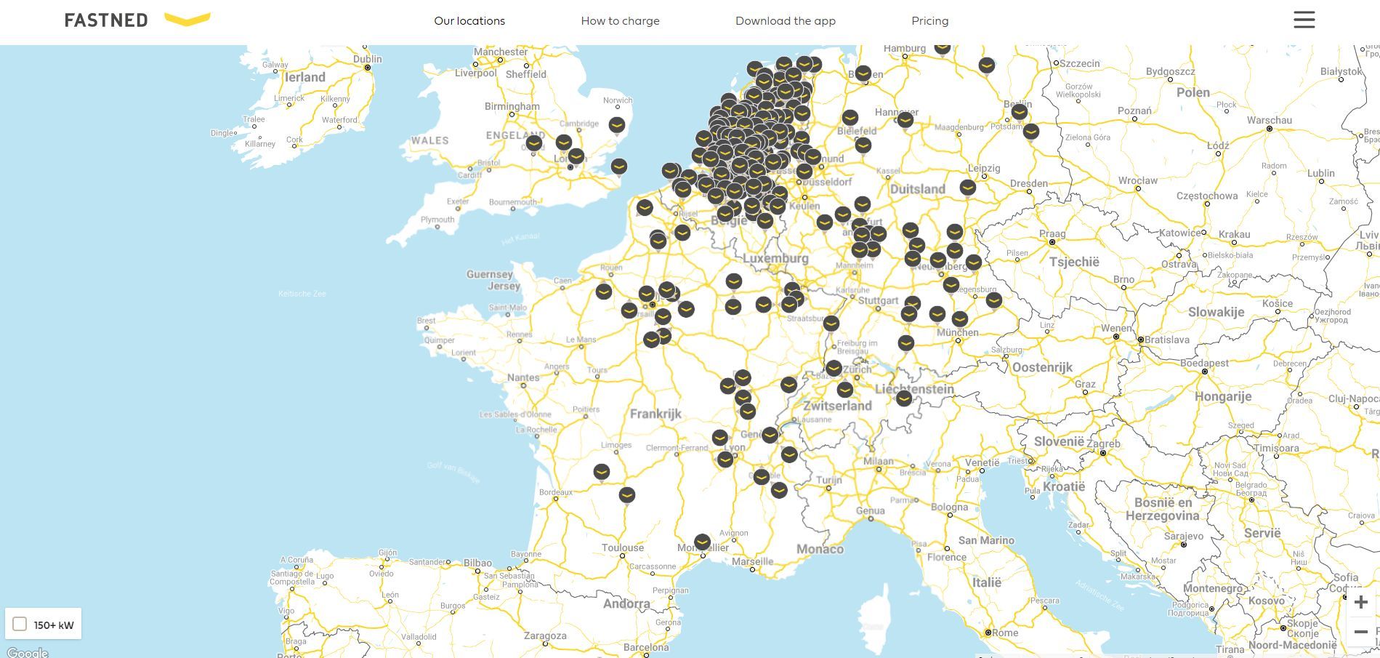This screenshot has height=658, width=1380.
Task: Click the station marker near Leipzig
Action: [967, 187]
